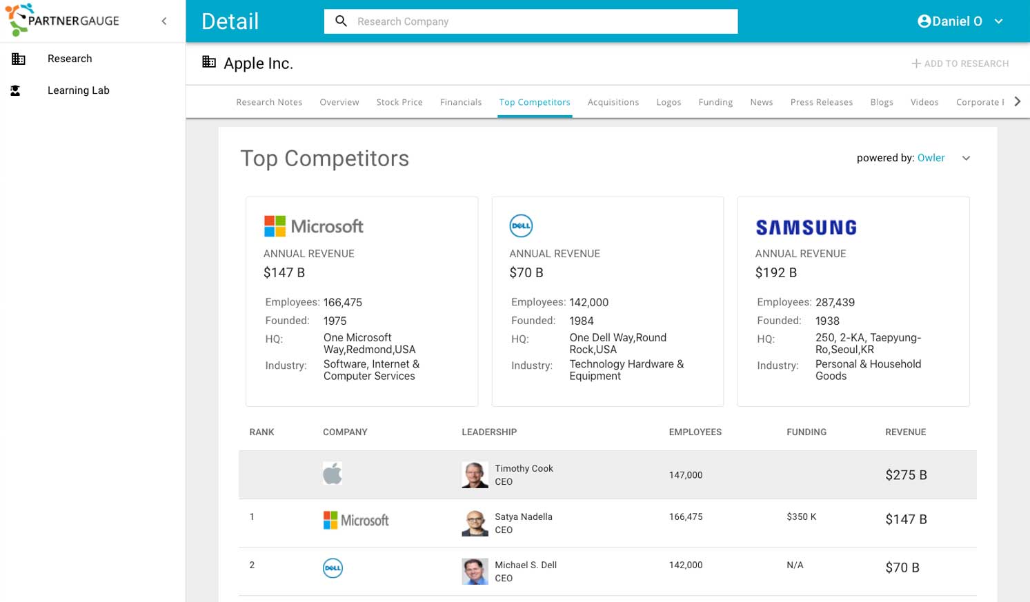Click the Rank column header

pos(261,432)
